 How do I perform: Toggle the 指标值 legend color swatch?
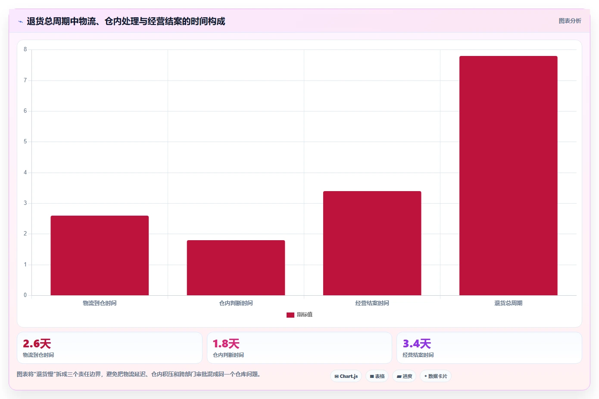click(x=290, y=315)
